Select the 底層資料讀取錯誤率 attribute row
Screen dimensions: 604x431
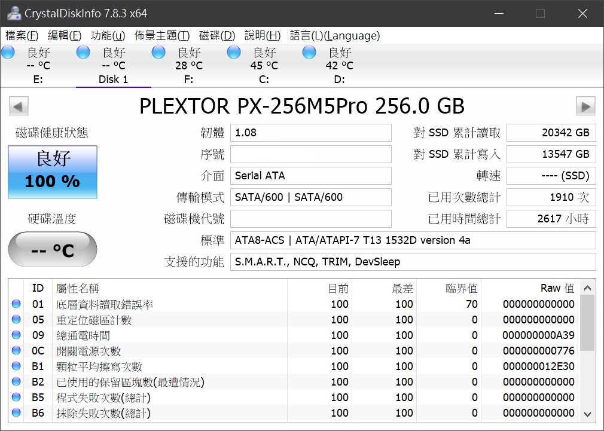tap(293, 304)
